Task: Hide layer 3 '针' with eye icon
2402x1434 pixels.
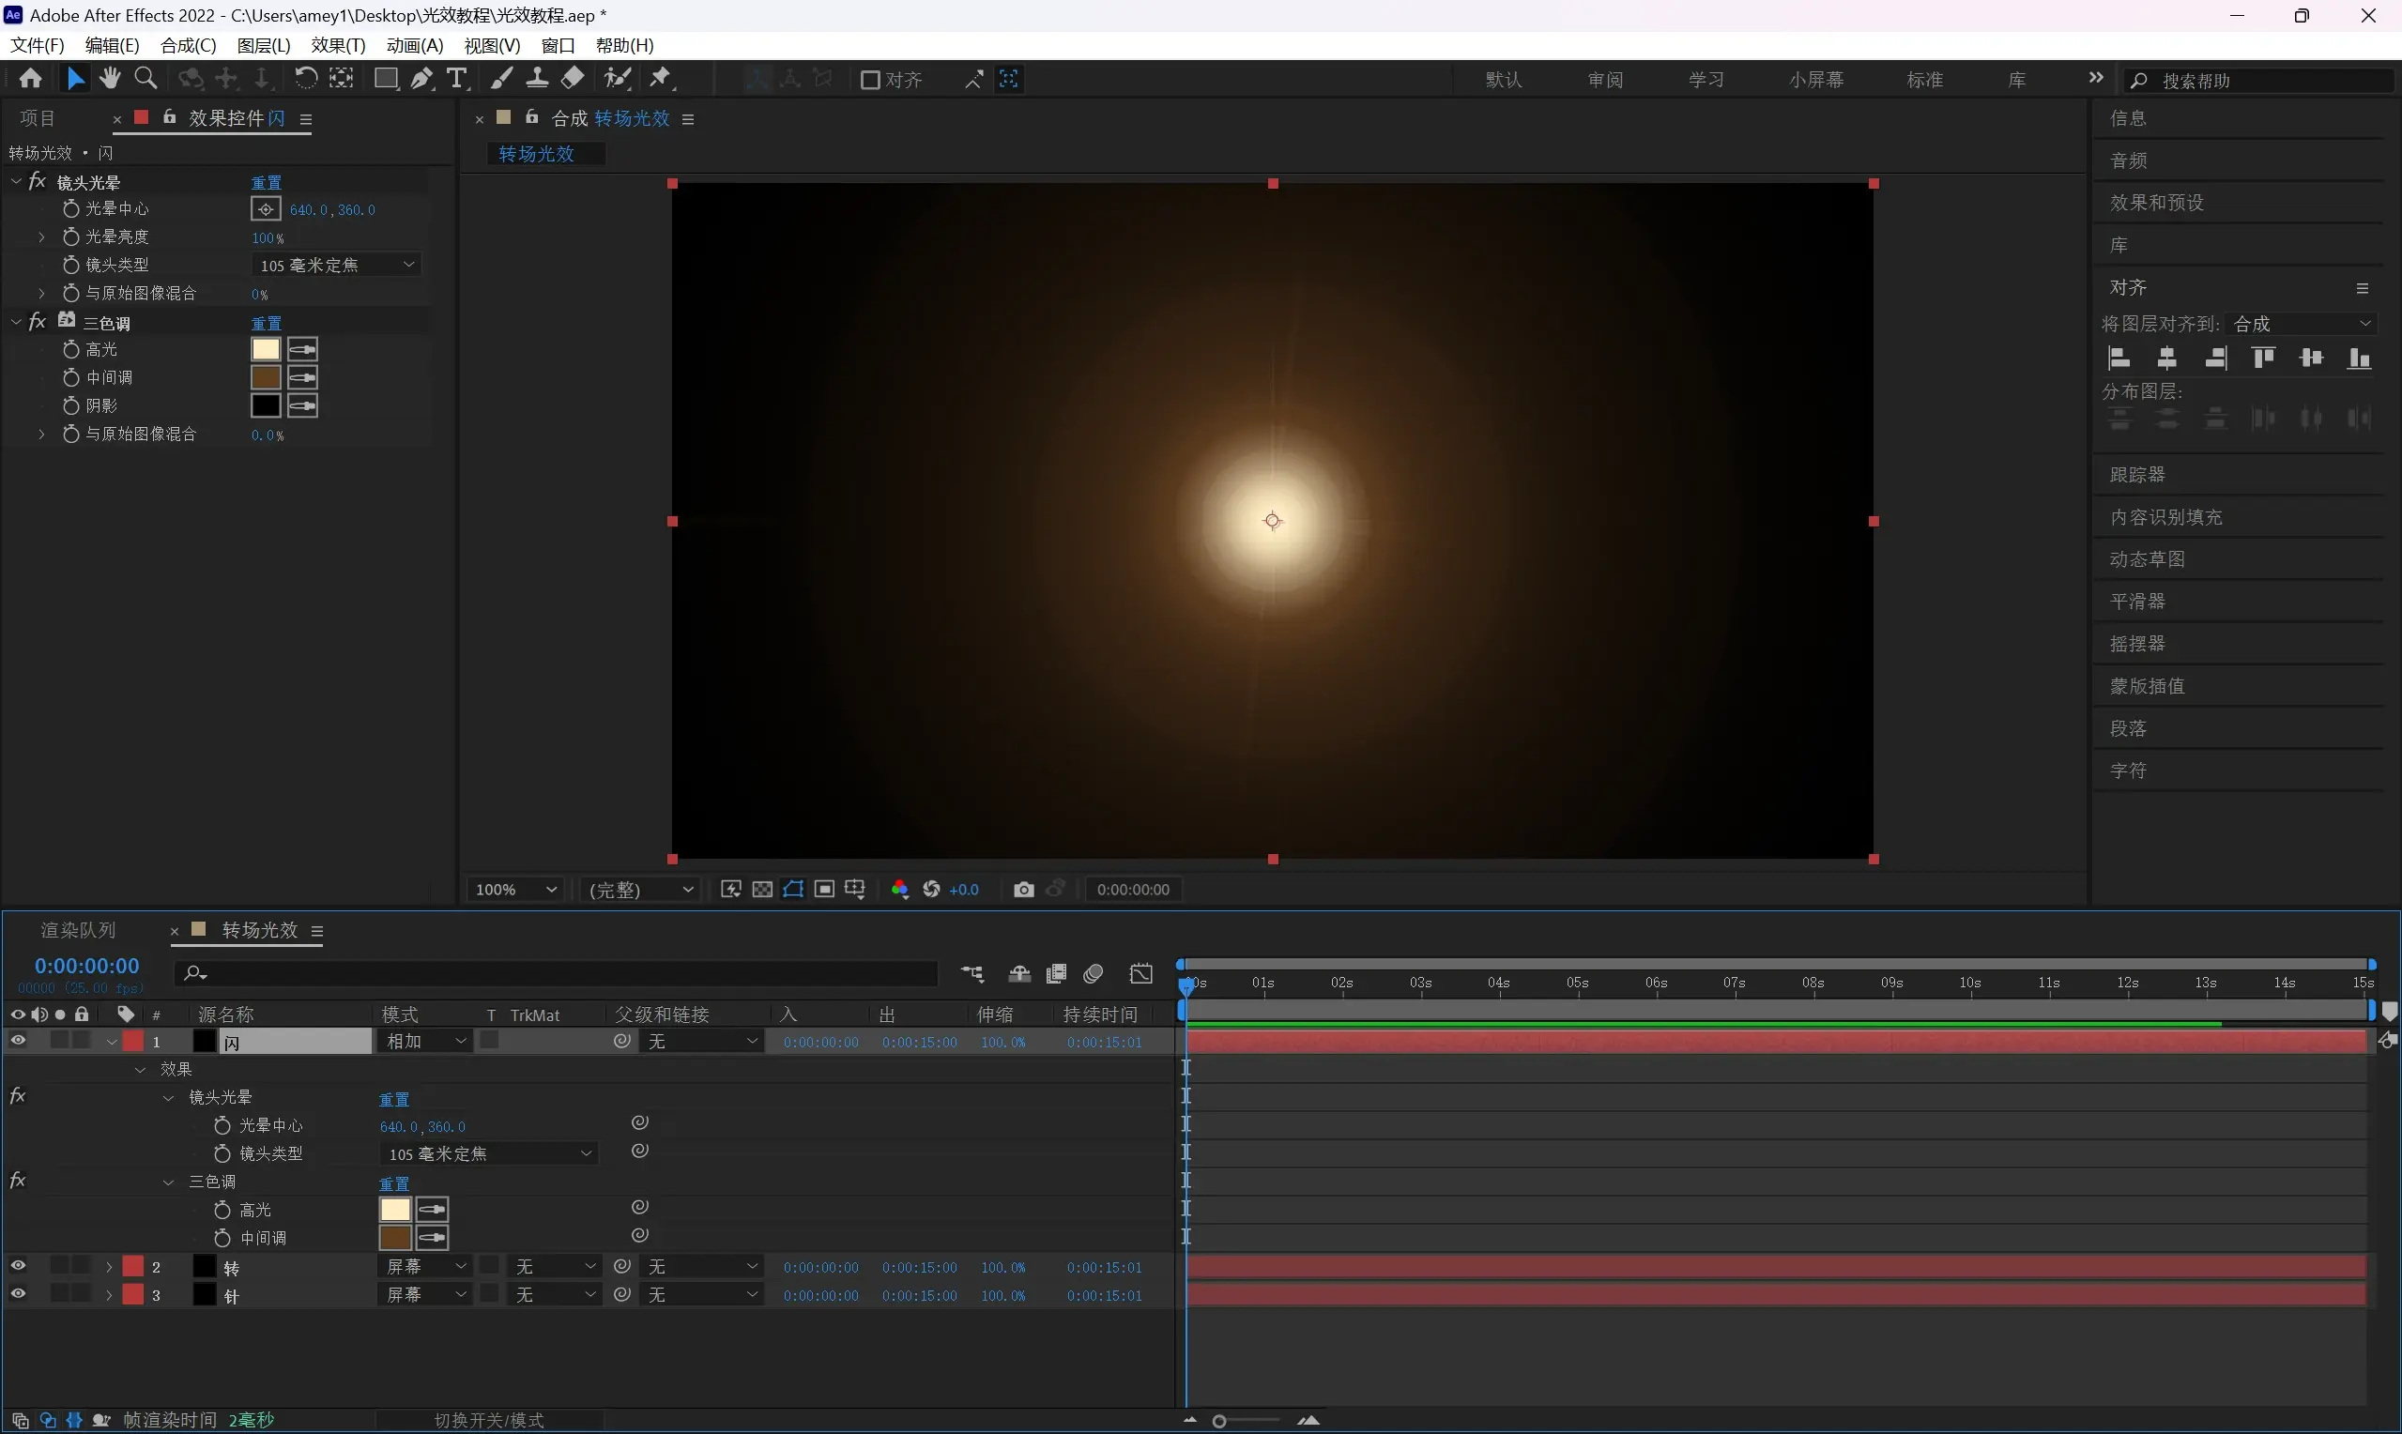Action: 18,1294
